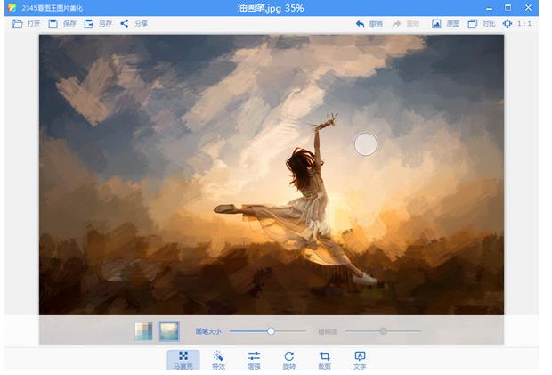Redo with the 重做 arrow

pos(397,23)
